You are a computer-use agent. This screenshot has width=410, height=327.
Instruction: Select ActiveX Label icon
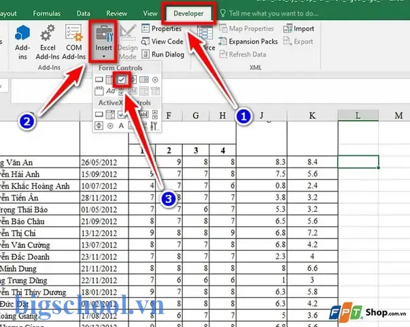(x=121, y=126)
